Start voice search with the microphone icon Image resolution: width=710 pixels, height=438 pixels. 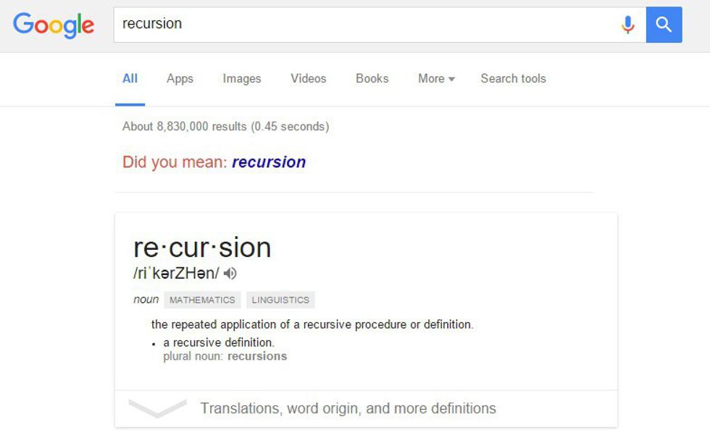pos(627,25)
